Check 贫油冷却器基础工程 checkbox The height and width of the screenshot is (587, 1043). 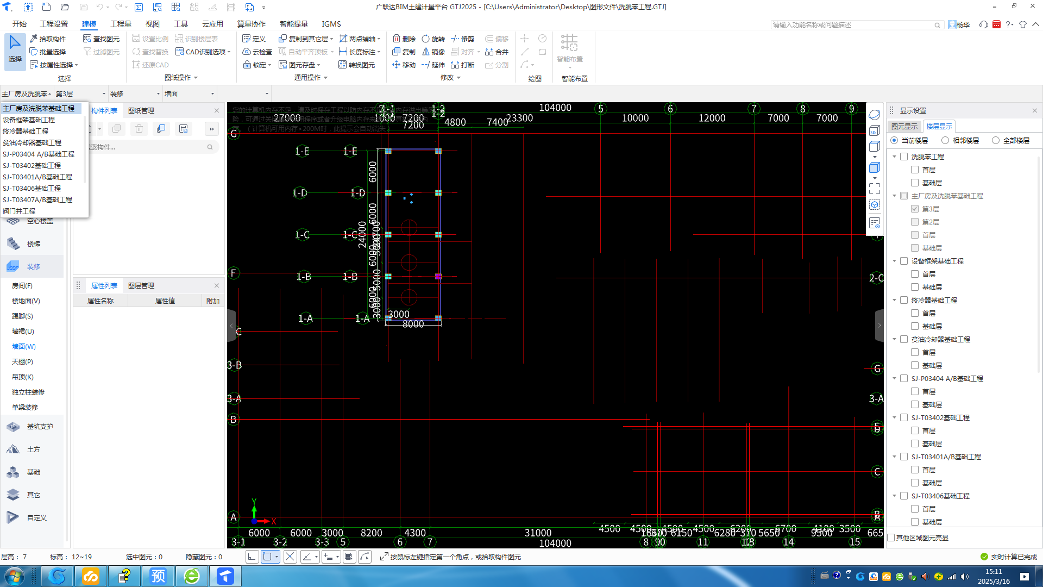pyautogui.click(x=904, y=339)
